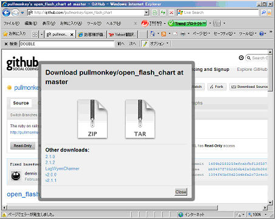Click the github social coding logo

[22, 64]
